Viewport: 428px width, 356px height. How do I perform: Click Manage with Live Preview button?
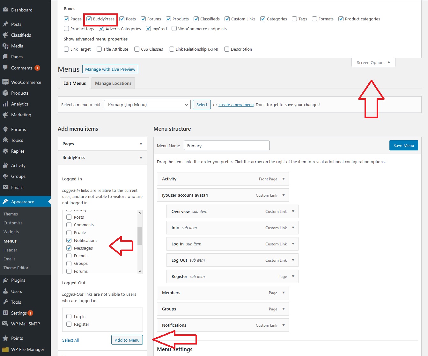coord(110,69)
